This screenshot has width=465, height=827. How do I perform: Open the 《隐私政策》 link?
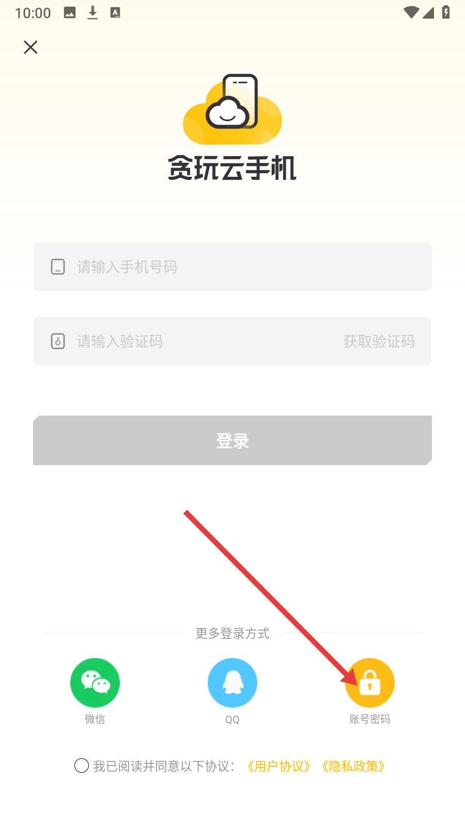(353, 766)
